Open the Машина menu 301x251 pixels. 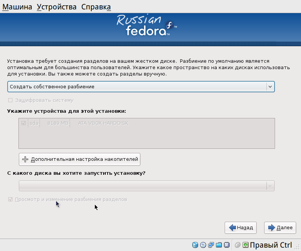(x=17, y=7)
